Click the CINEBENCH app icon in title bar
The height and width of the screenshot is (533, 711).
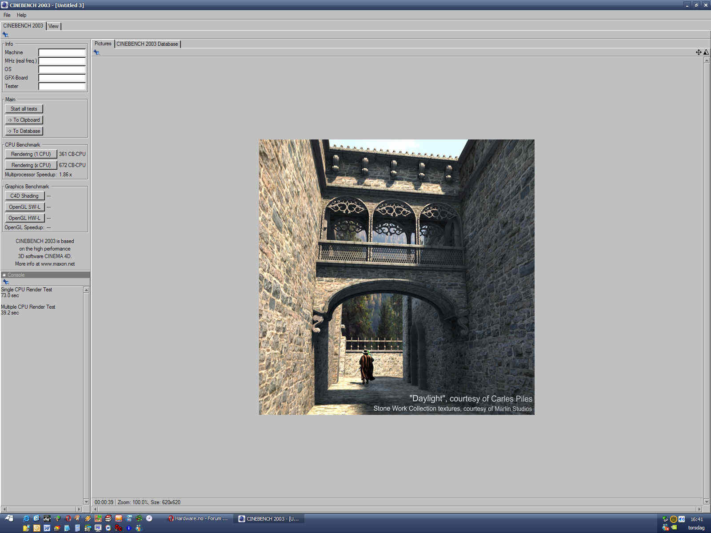4,5
